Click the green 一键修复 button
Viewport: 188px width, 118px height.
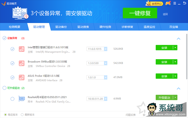tap(140, 13)
